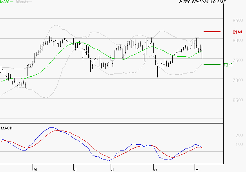Click the MACD panel label
Viewport: 246px width, 172px height.
tap(7, 128)
